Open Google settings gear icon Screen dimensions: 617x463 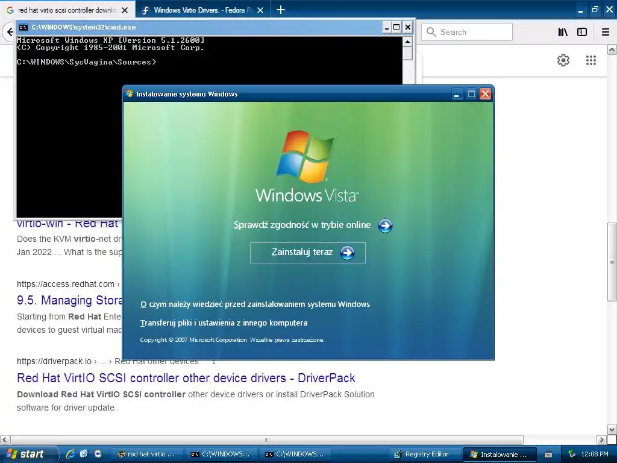tap(563, 60)
